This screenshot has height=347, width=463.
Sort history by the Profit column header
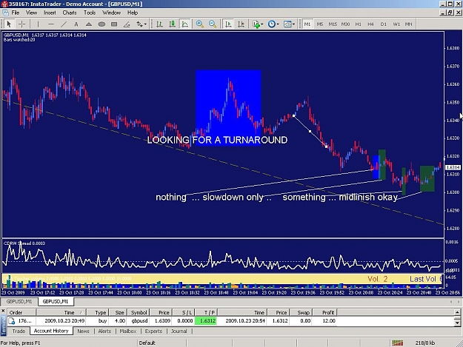click(x=324, y=312)
